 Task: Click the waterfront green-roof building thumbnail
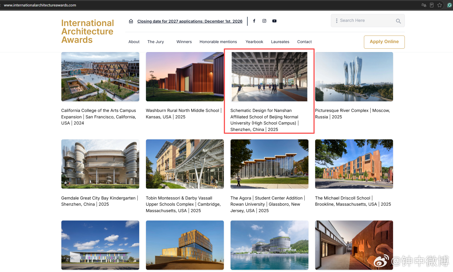(270, 245)
